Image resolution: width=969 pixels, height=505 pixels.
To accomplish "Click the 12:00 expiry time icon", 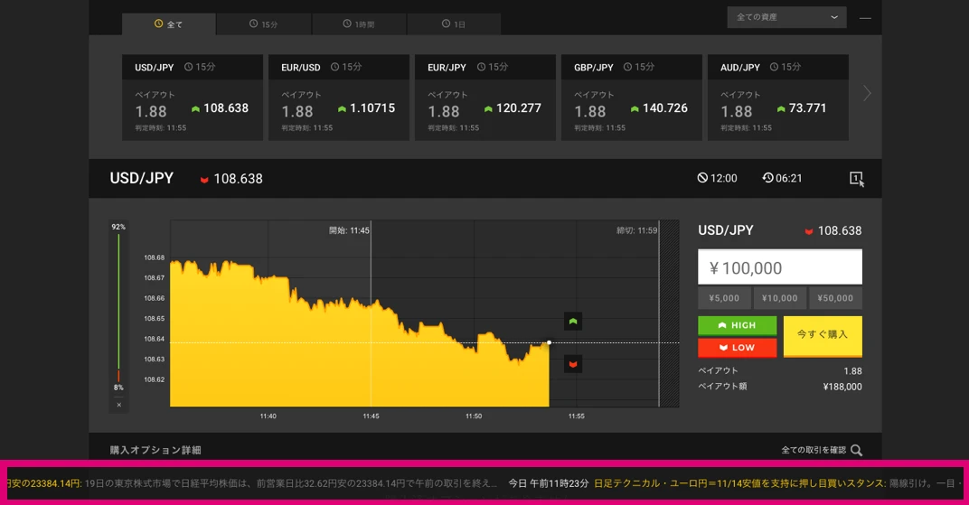I will click(702, 178).
